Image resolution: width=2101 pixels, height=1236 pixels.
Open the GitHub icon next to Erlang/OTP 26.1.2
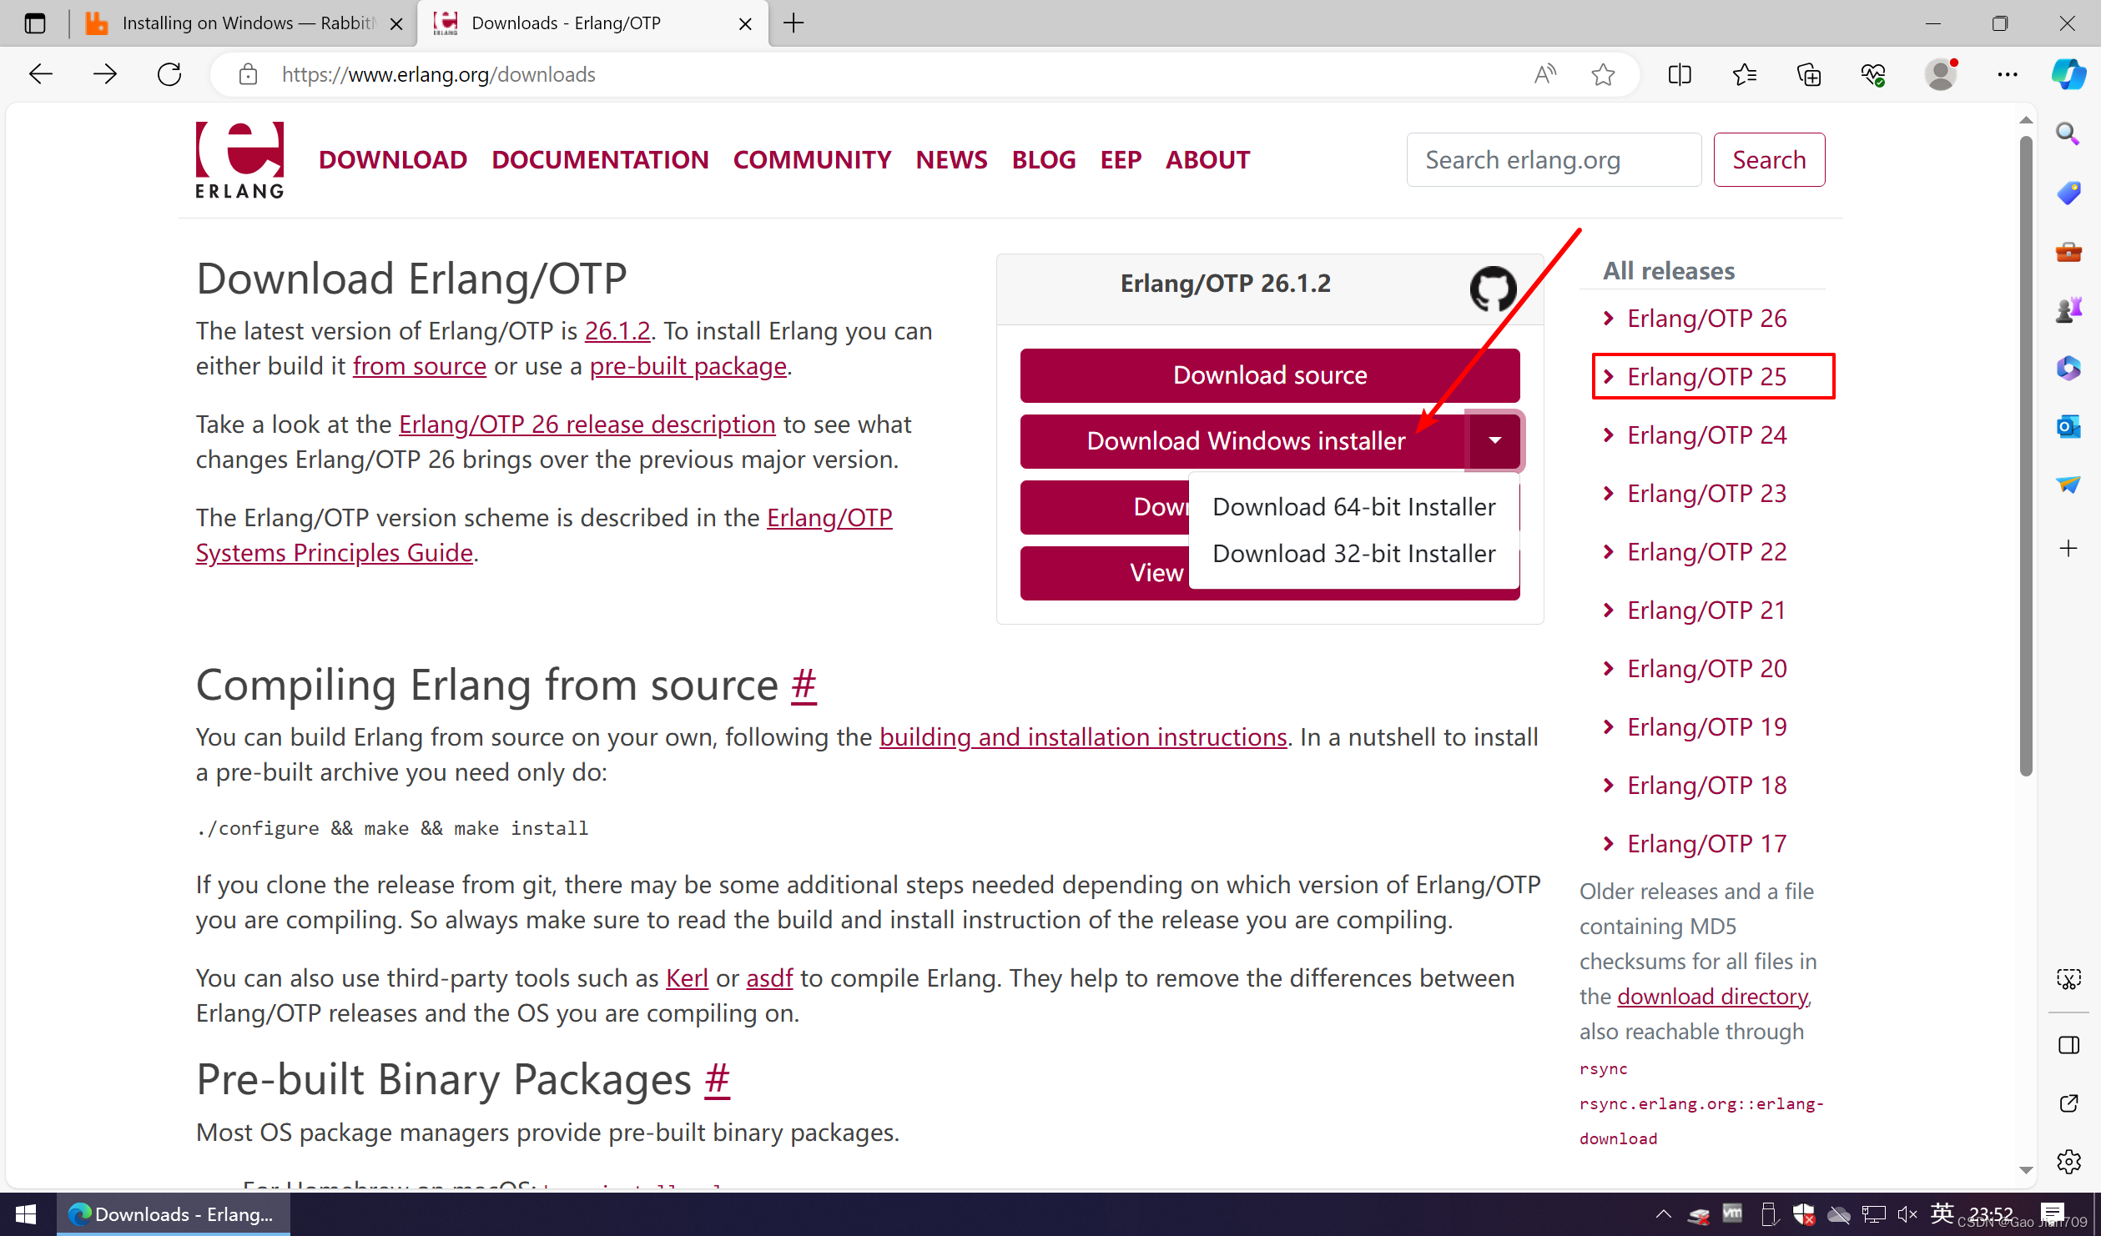click(x=1492, y=288)
